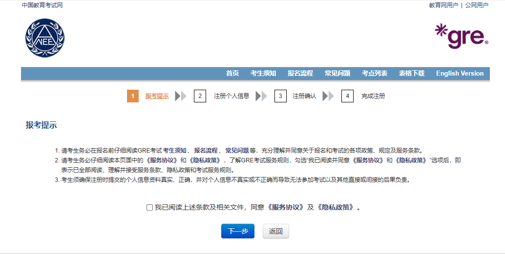Click the 完成注册 step label
The image size is (505, 254).
click(373, 96)
